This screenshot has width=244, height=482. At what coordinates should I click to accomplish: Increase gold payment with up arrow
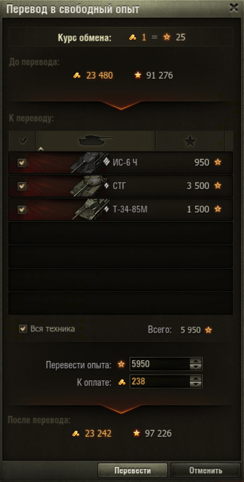196,379
